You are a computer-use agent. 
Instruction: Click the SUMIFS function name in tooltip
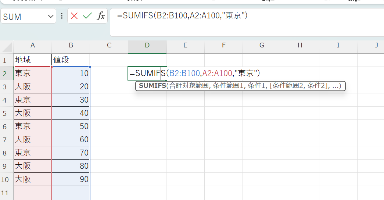(x=152, y=86)
